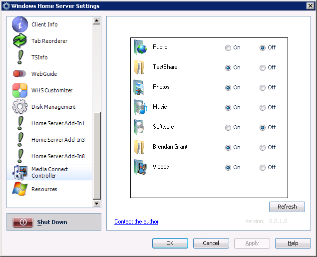Click the Brendan Grant folder icon

pos(139,147)
